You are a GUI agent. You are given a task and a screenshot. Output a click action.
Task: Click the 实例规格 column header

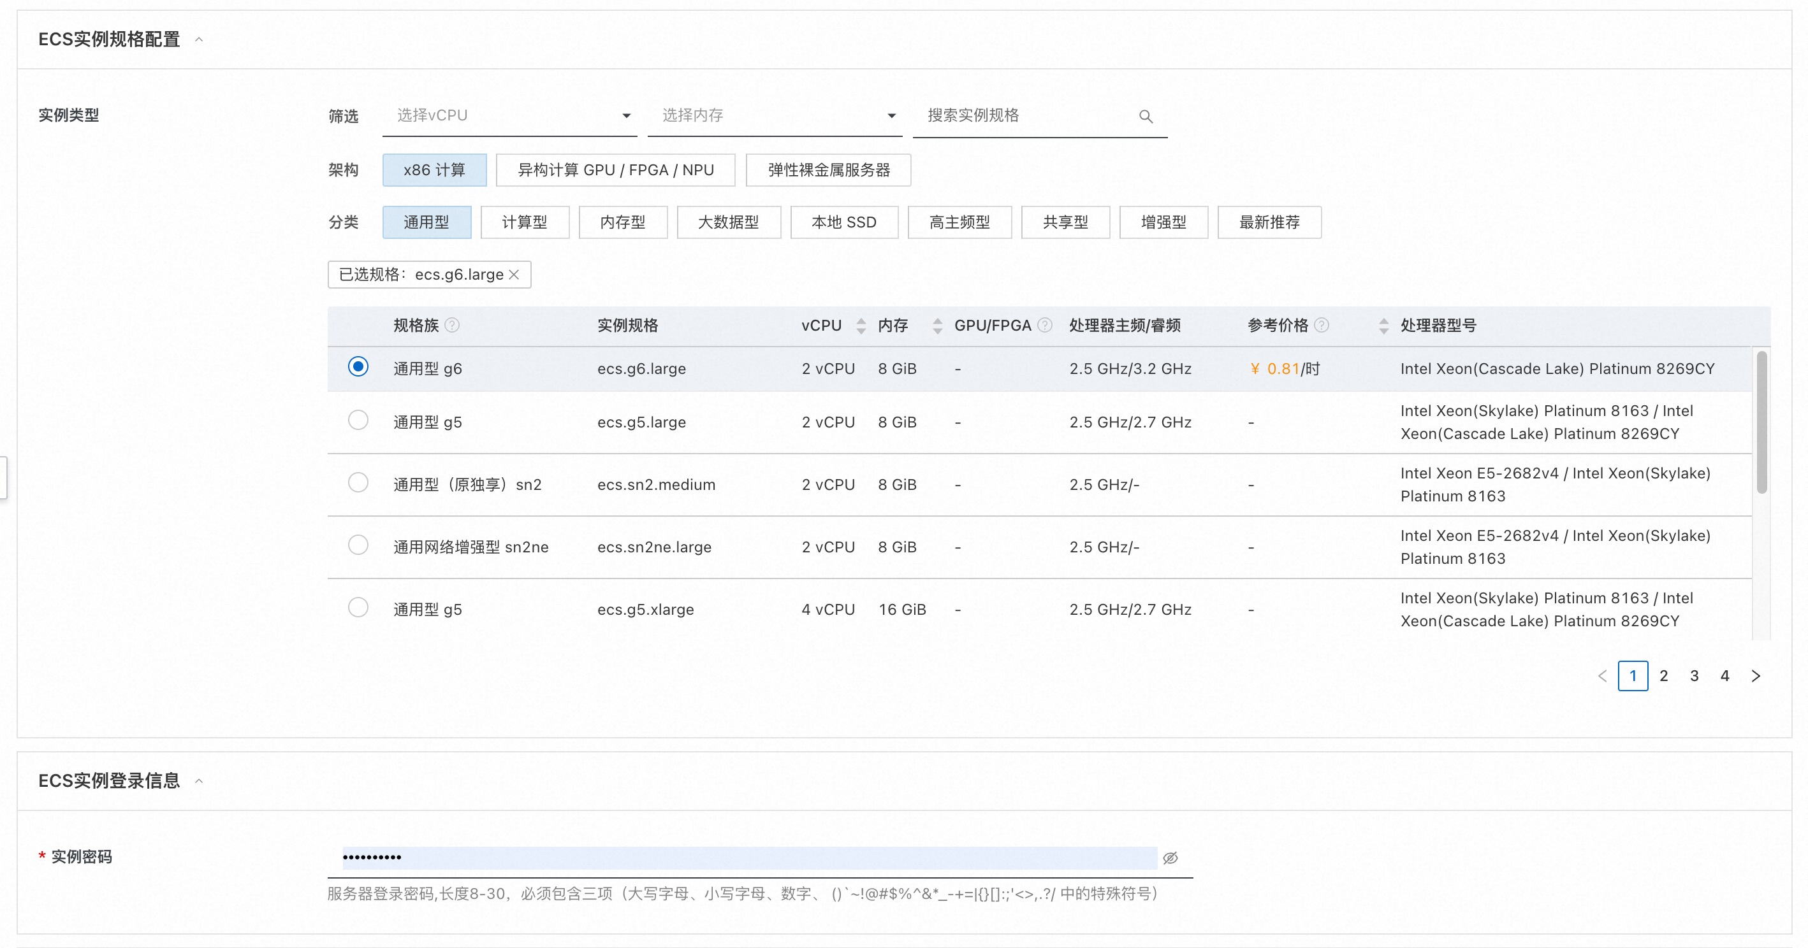[x=627, y=326]
